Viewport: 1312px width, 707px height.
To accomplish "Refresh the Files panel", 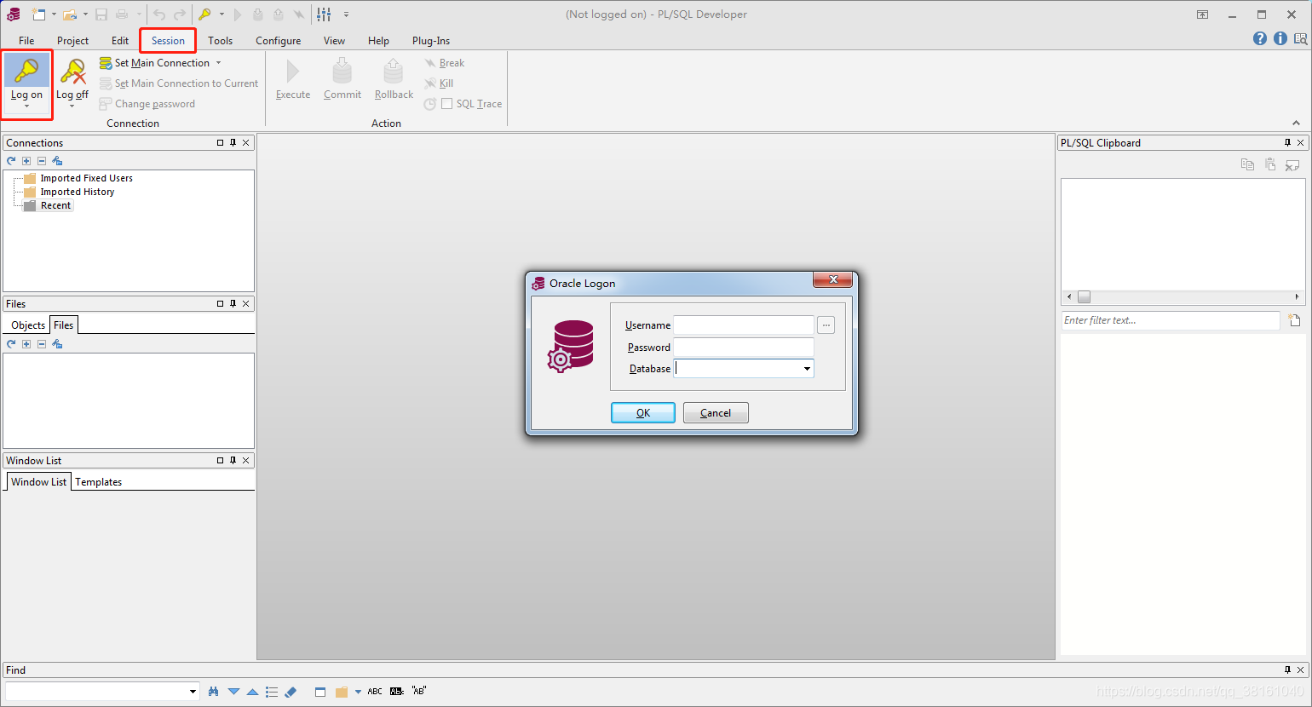I will (x=11, y=344).
